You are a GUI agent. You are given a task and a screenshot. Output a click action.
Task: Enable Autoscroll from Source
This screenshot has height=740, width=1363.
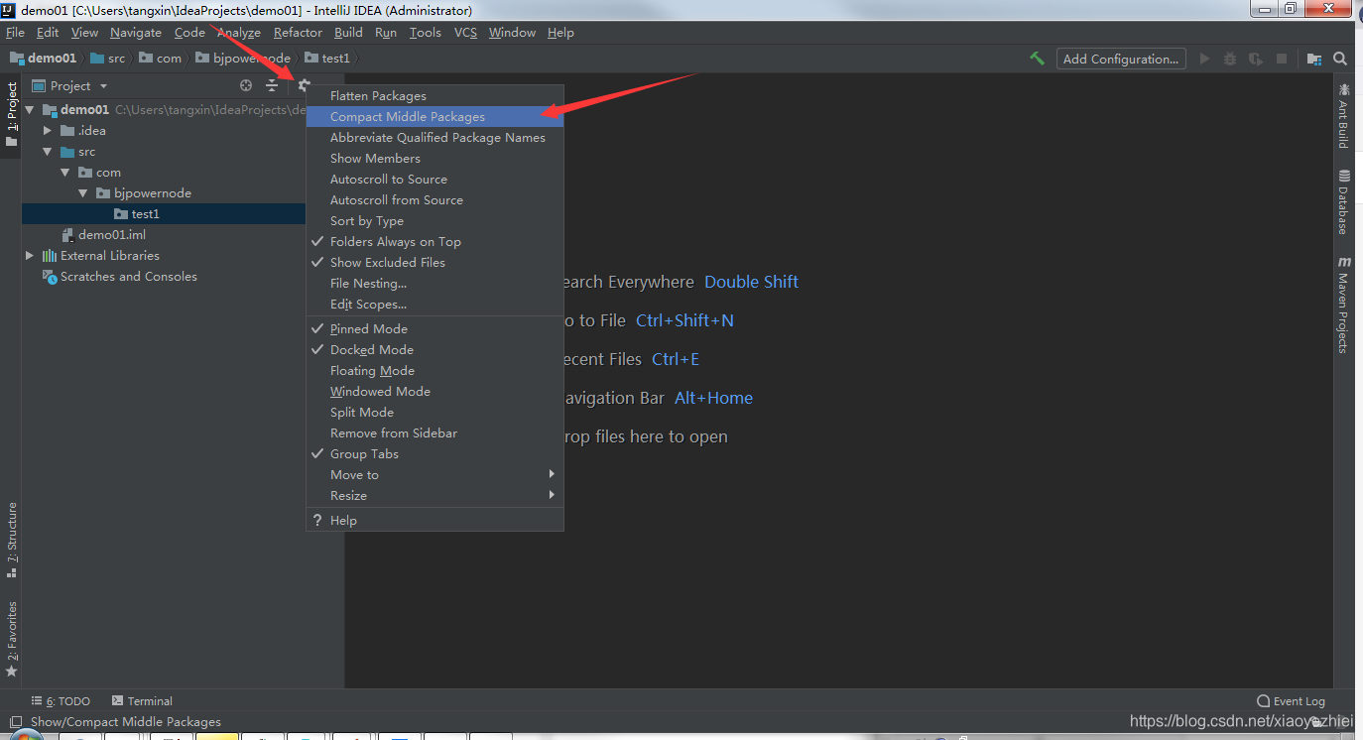[434, 199]
